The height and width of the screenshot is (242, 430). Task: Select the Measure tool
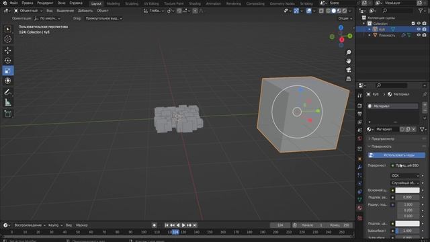[7, 103]
